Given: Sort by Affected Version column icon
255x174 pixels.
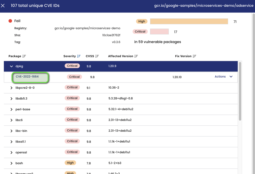Looking at the screenshot, I should pyautogui.click(x=136, y=56).
